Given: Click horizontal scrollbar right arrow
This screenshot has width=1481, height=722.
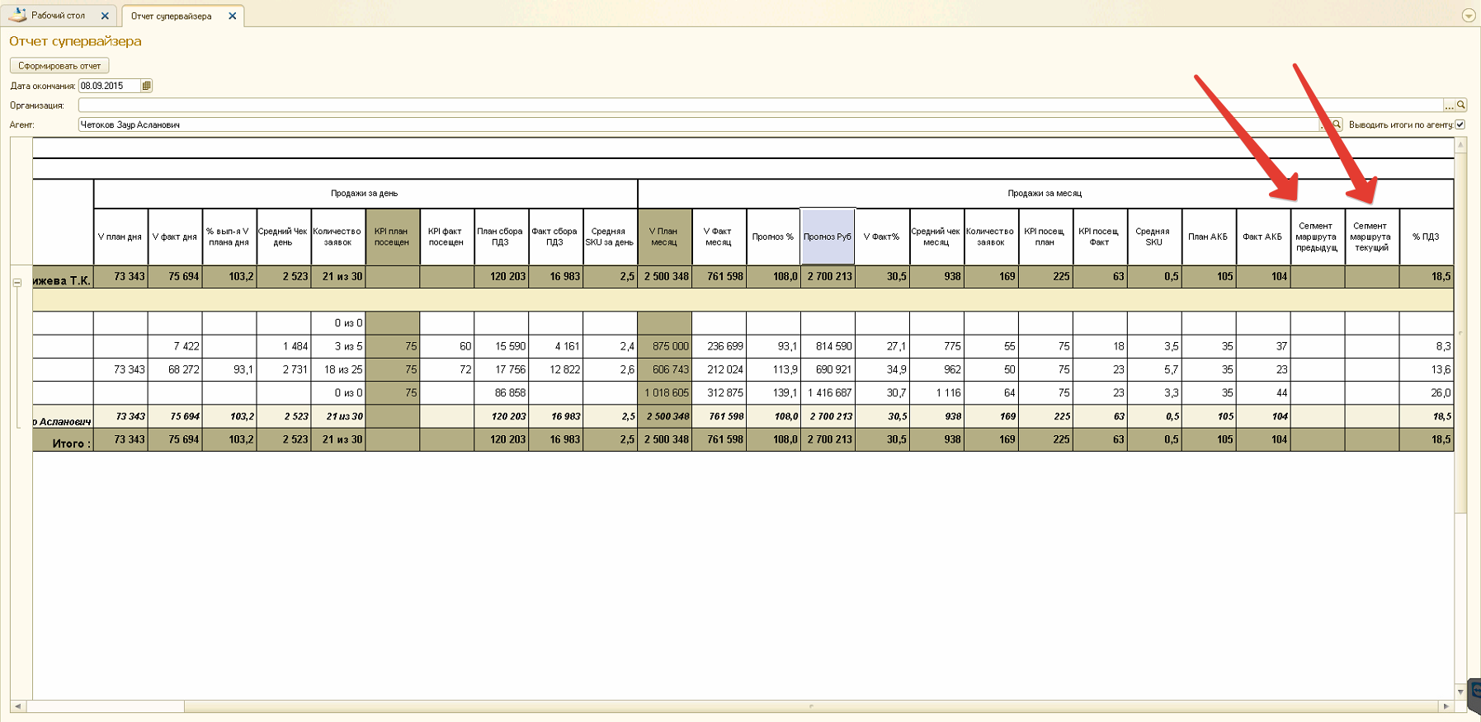Looking at the screenshot, I should point(1446,706).
